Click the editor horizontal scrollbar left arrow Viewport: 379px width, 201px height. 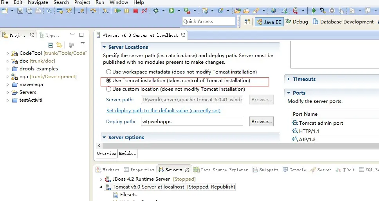point(99,146)
